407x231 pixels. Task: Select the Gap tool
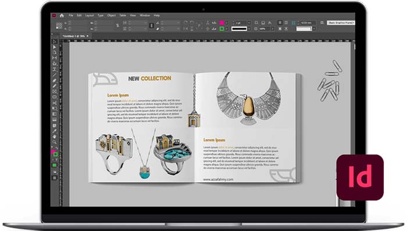[x=54, y=58]
